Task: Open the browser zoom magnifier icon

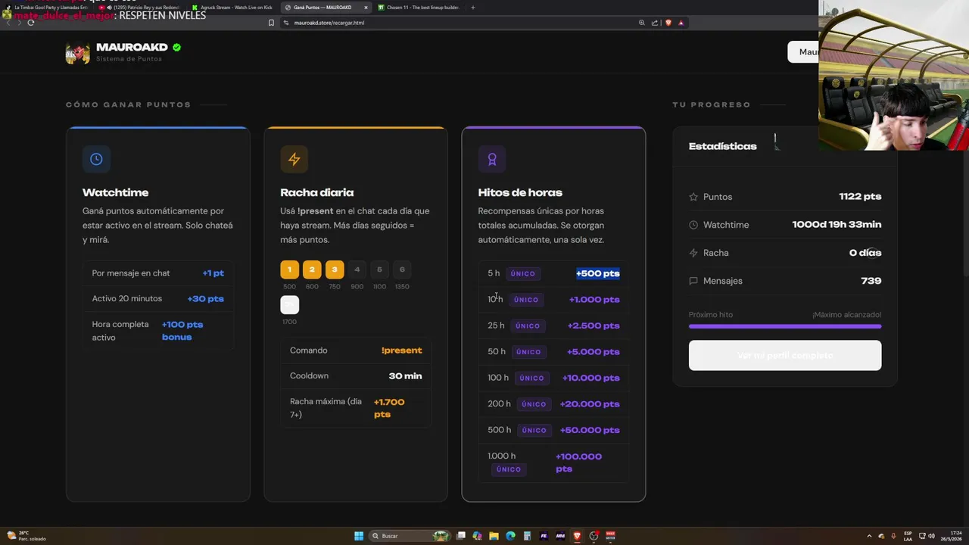Action: 642,23
